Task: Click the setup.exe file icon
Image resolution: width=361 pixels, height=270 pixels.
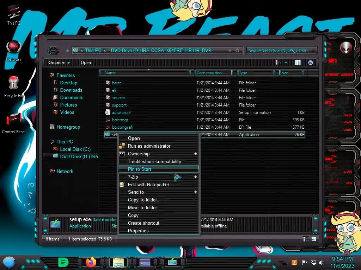Action: 108,134
